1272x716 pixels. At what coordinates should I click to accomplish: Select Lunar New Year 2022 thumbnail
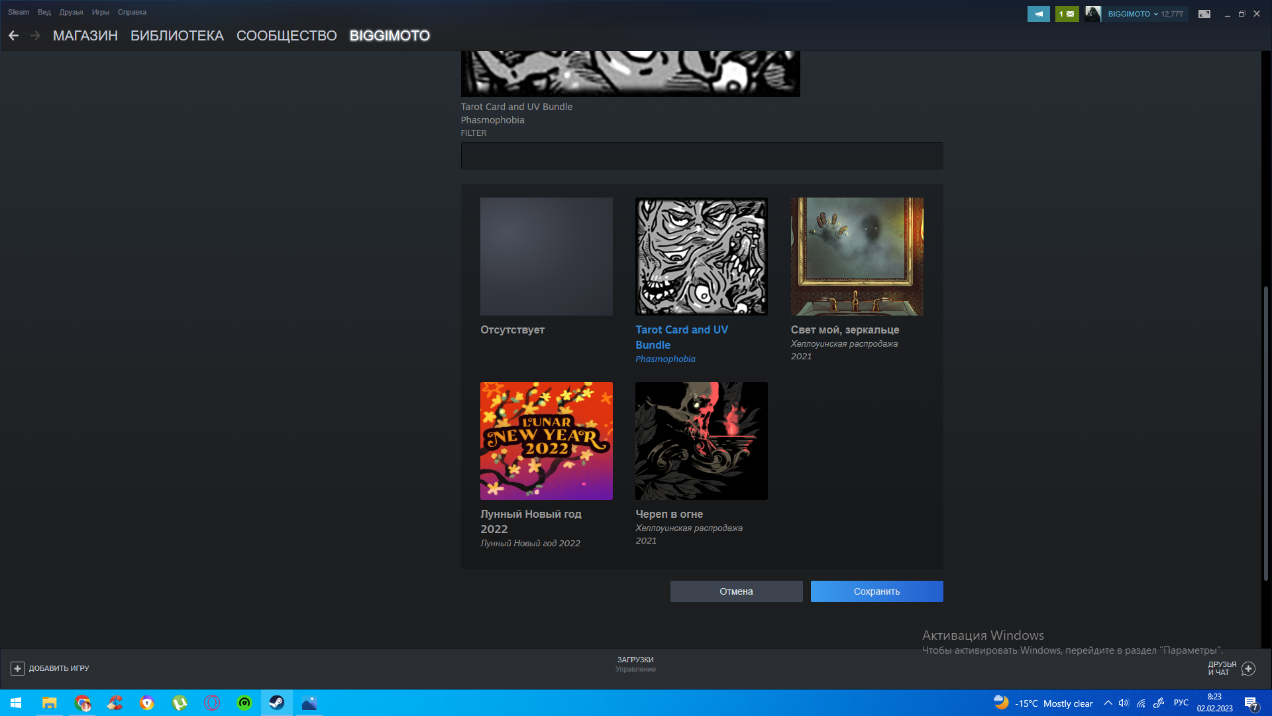click(x=546, y=441)
